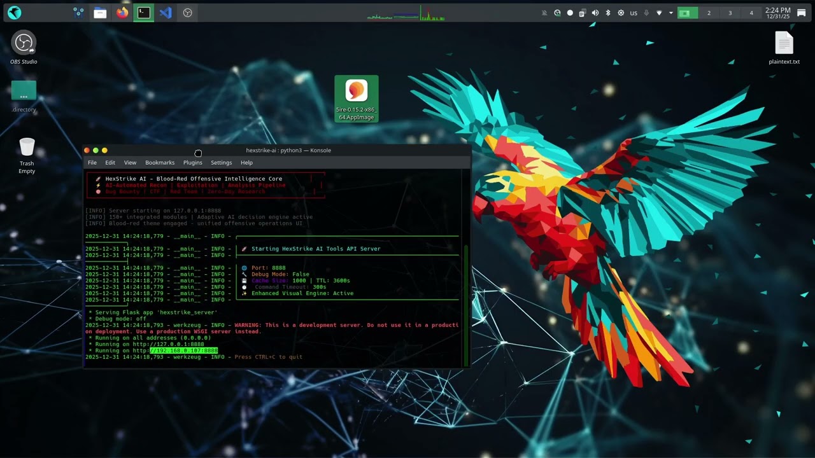815x458 pixels.
Task: Open the Plugins menu in Konsole
Action: click(x=193, y=163)
